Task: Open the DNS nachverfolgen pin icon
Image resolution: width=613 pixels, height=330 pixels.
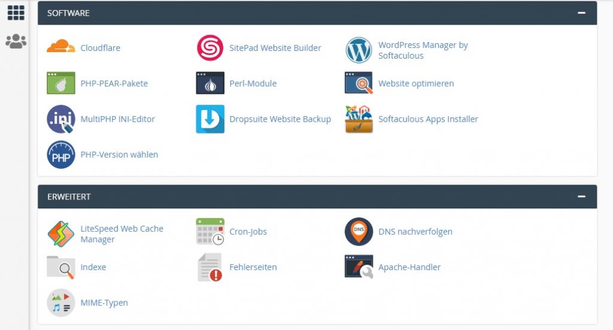Action: [359, 232]
